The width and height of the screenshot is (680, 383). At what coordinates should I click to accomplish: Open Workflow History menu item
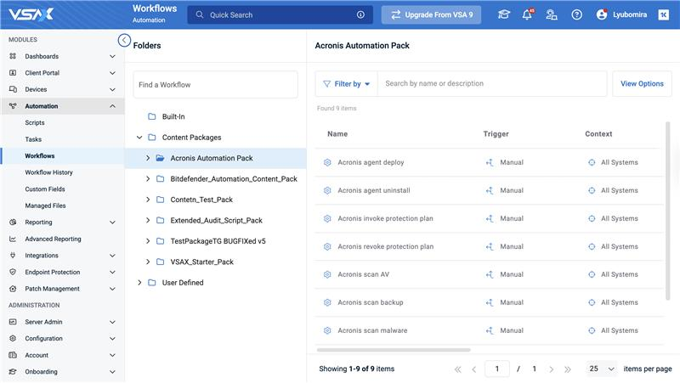point(49,172)
